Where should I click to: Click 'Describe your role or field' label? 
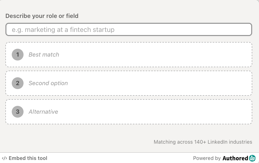coord(42,16)
